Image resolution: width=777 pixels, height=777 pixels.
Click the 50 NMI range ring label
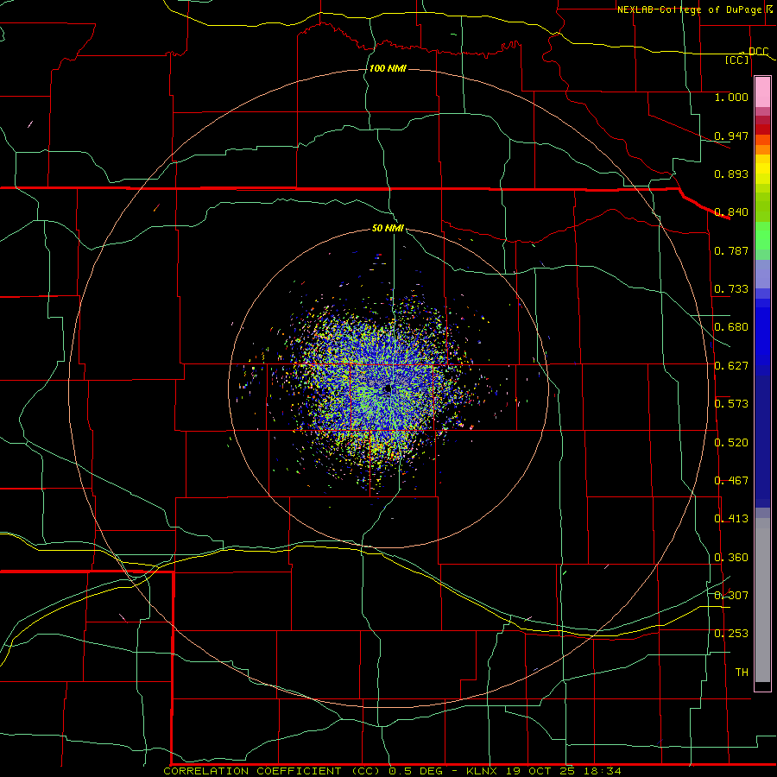(388, 229)
